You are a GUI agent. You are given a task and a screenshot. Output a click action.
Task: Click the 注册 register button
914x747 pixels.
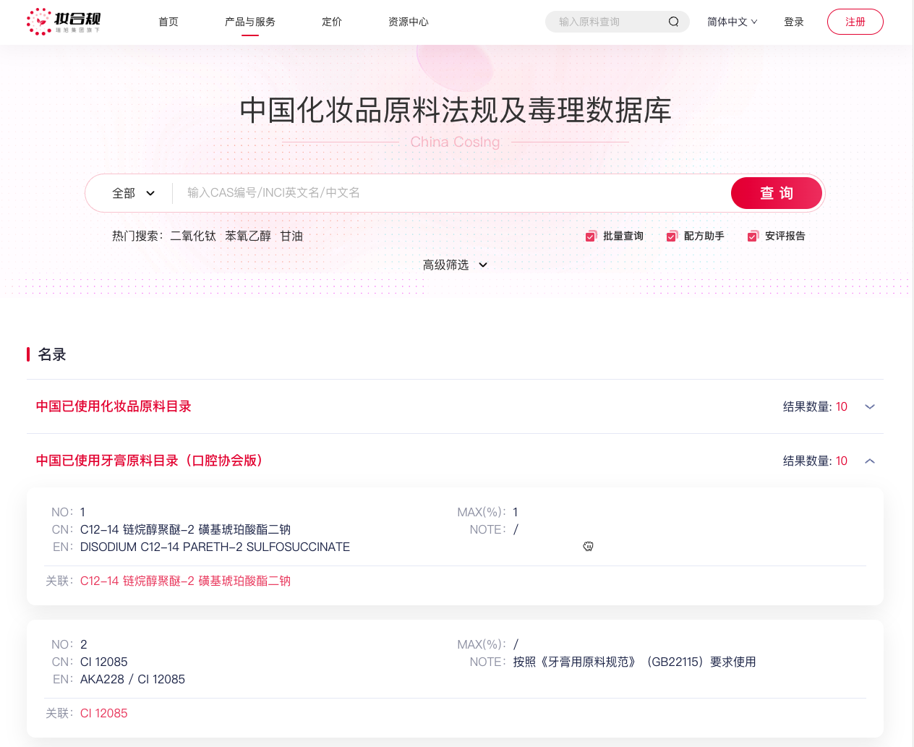click(x=855, y=22)
